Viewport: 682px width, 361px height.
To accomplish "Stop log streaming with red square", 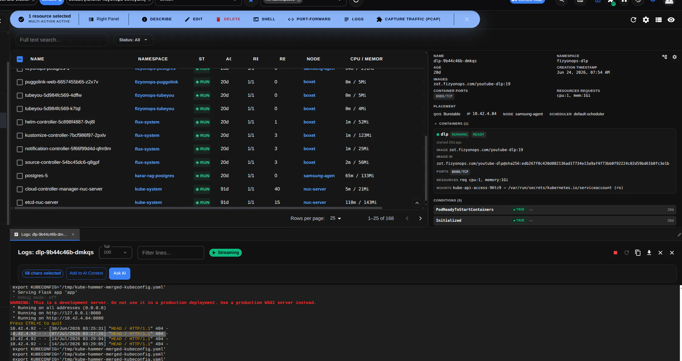I will (x=615, y=253).
